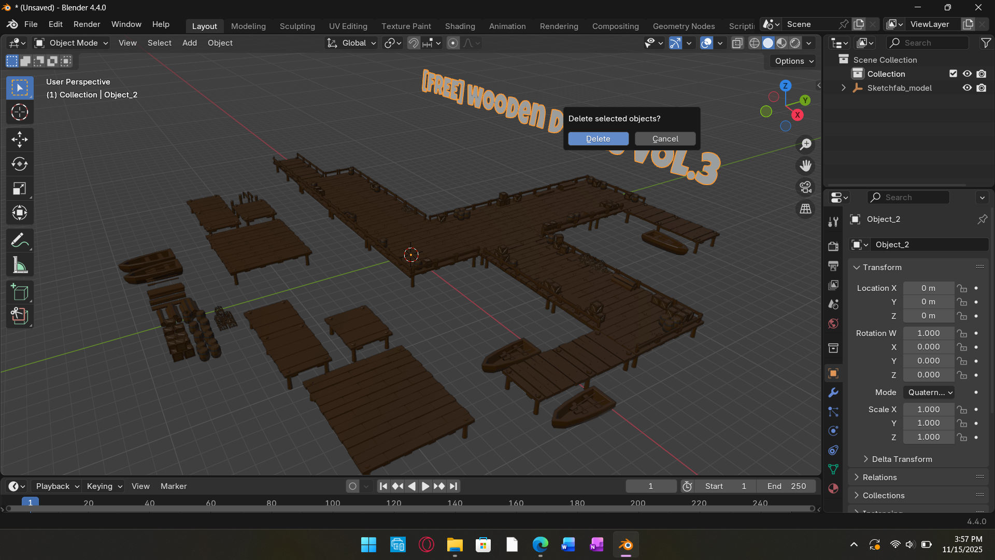
Task: Open the Modifiers wrench tab
Action: (x=833, y=393)
